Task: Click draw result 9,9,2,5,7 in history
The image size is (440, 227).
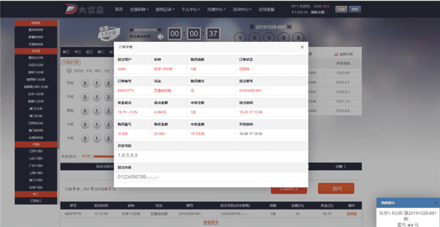Action: (343, 82)
